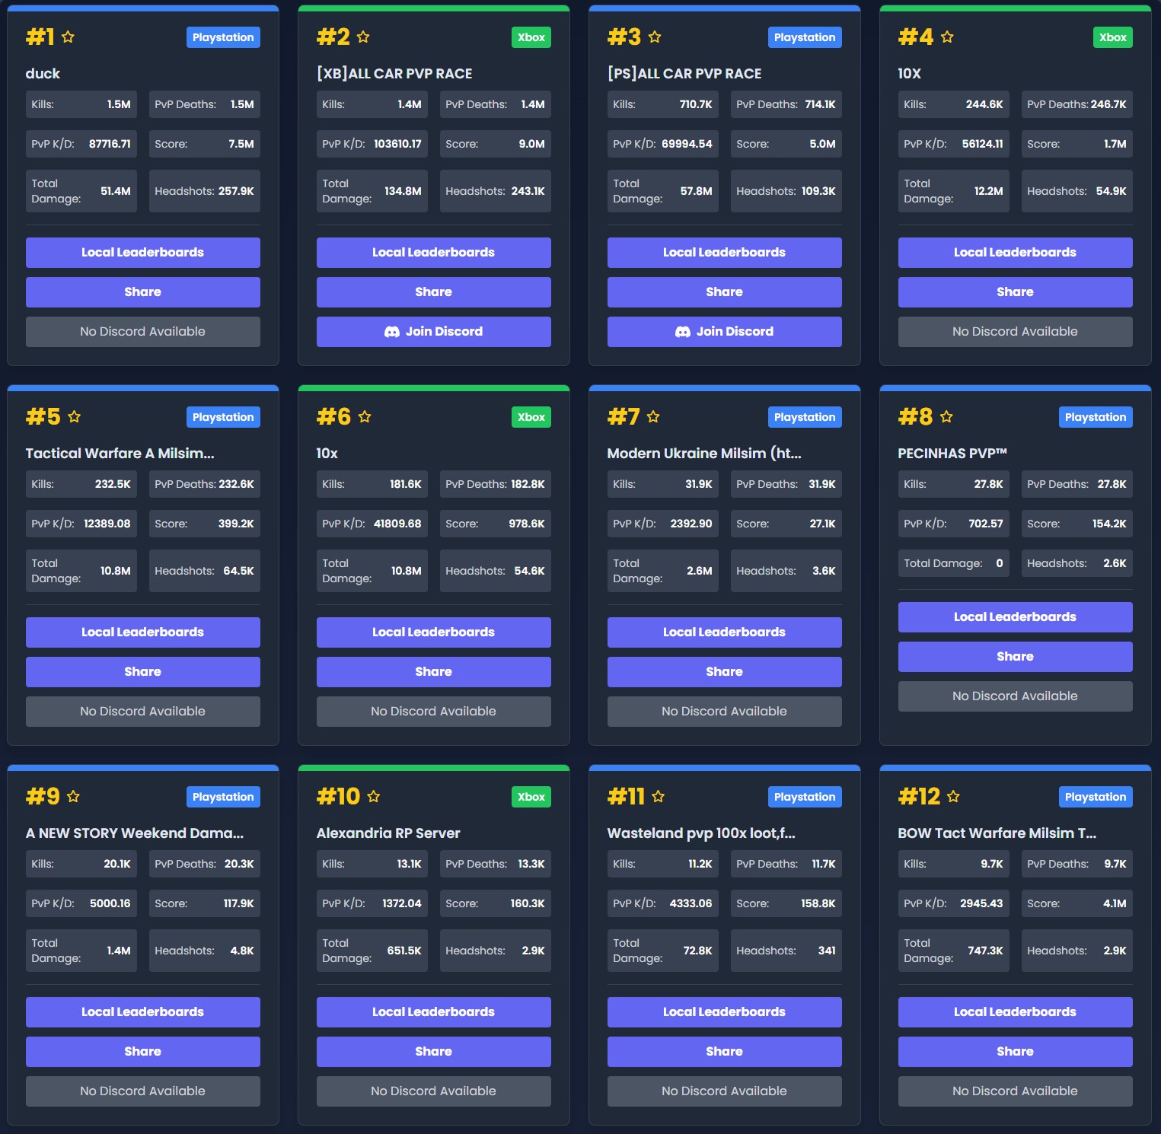Click Xbox badge on #2 card
This screenshot has height=1134, width=1161.
pyautogui.click(x=531, y=37)
